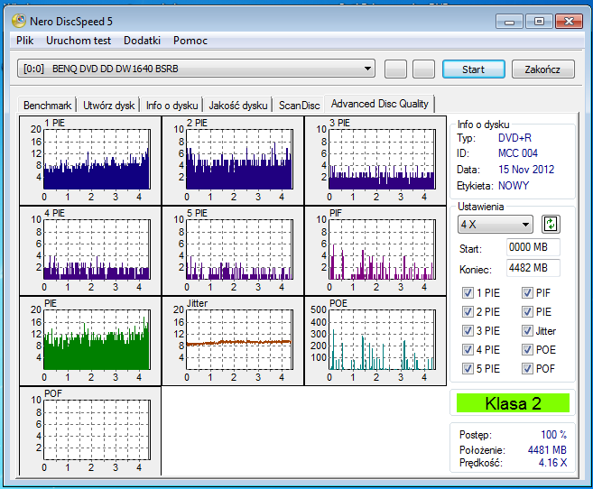The image size is (593, 489).
Task: Select the Advanced Disc Quality tab
Action: click(380, 104)
